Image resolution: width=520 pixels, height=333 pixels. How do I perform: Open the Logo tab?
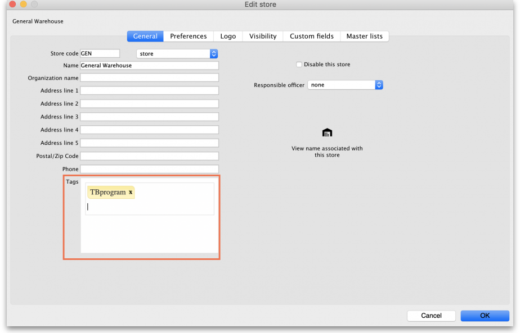point(228,36)
